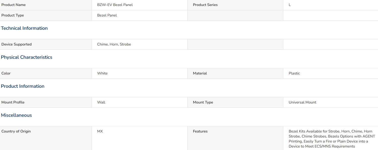Click the Technical Information section heading
This screenshot has width=378, height=150.
[24, 28]
